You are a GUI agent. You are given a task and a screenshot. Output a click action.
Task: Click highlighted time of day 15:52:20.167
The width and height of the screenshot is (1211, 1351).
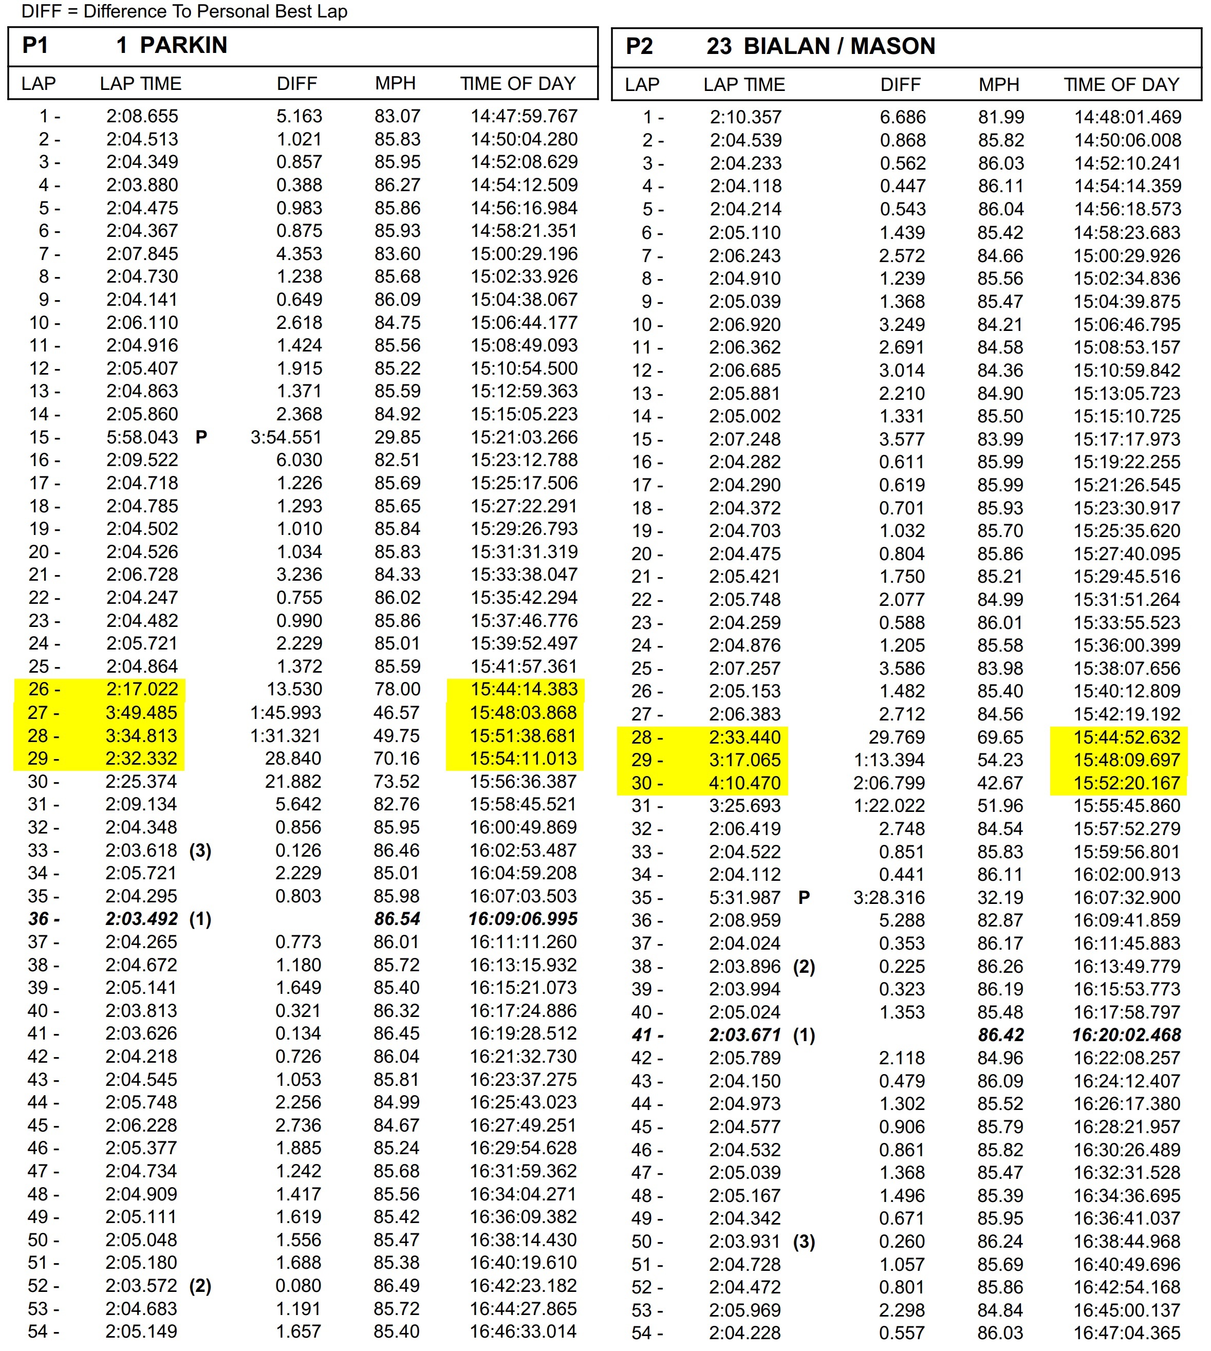tap(1127, 783)
